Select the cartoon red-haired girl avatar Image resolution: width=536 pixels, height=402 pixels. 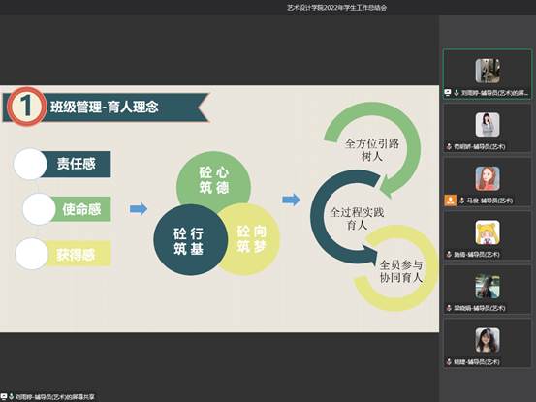tap(488, 178)
